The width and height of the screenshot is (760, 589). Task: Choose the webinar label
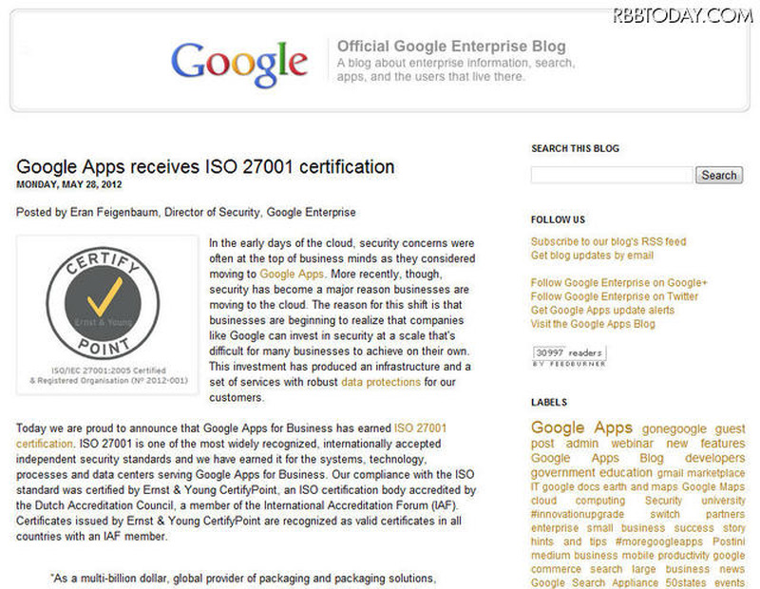pos(632,444)
